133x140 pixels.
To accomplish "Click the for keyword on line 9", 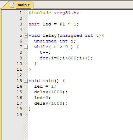I will tap(44, 58).
